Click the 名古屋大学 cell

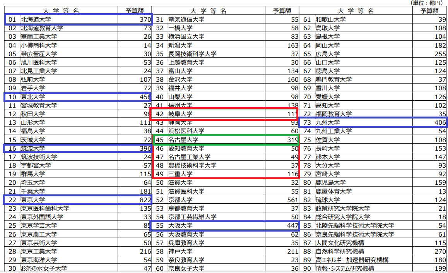point(183,140)
